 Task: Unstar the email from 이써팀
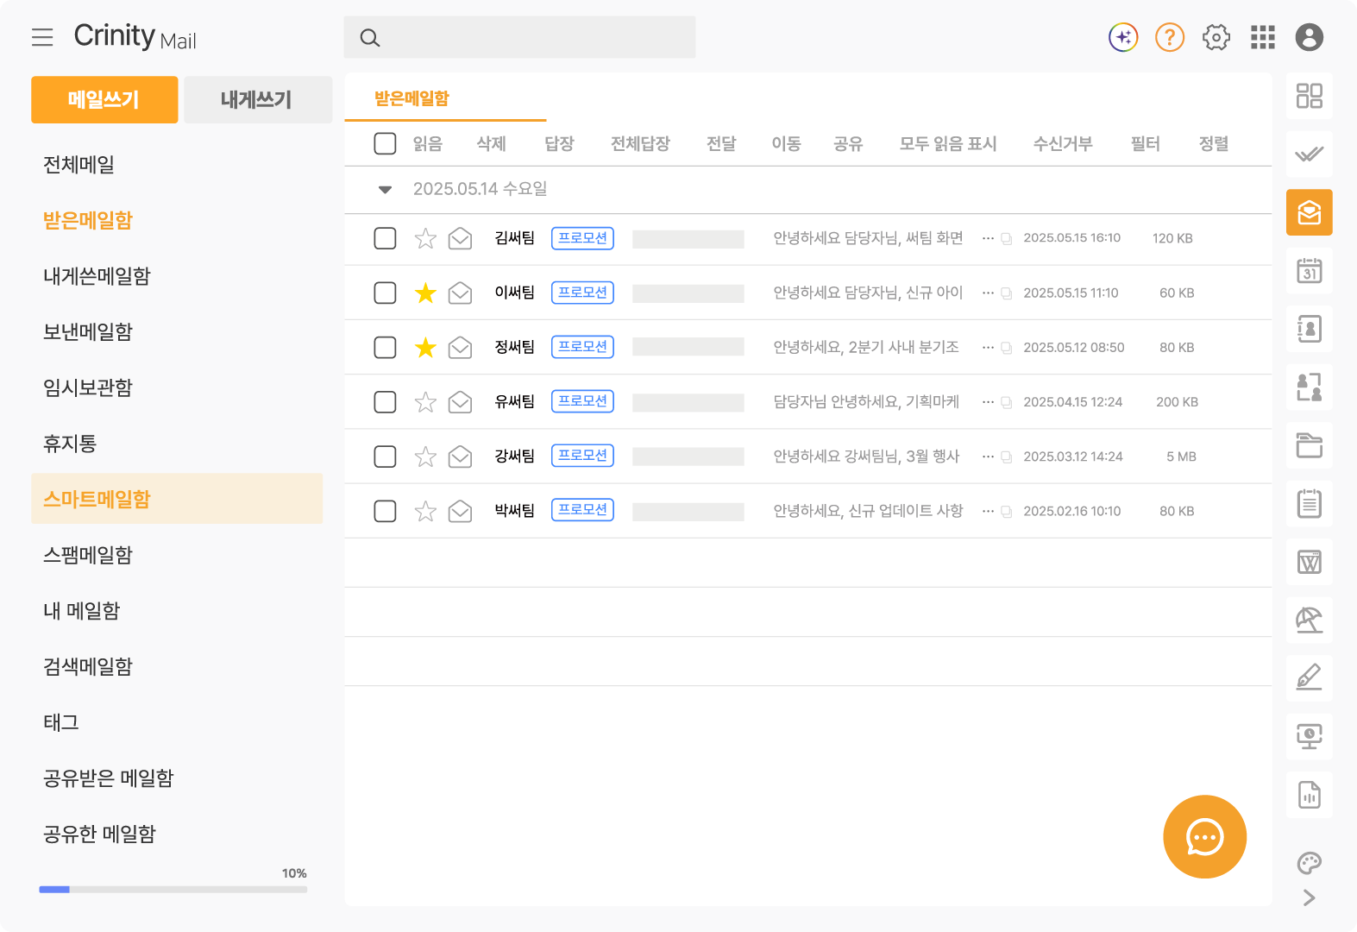(x=425, y=293)
